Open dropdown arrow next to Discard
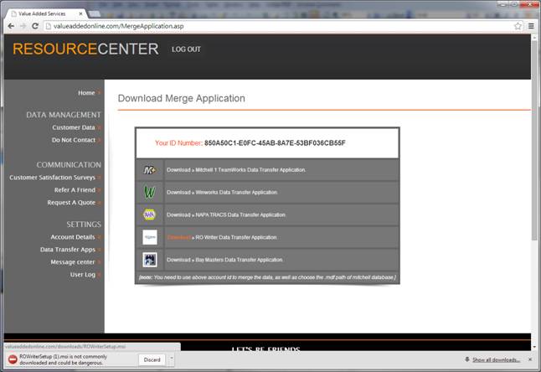The image size is (541, 372). (x=172, y=359)
